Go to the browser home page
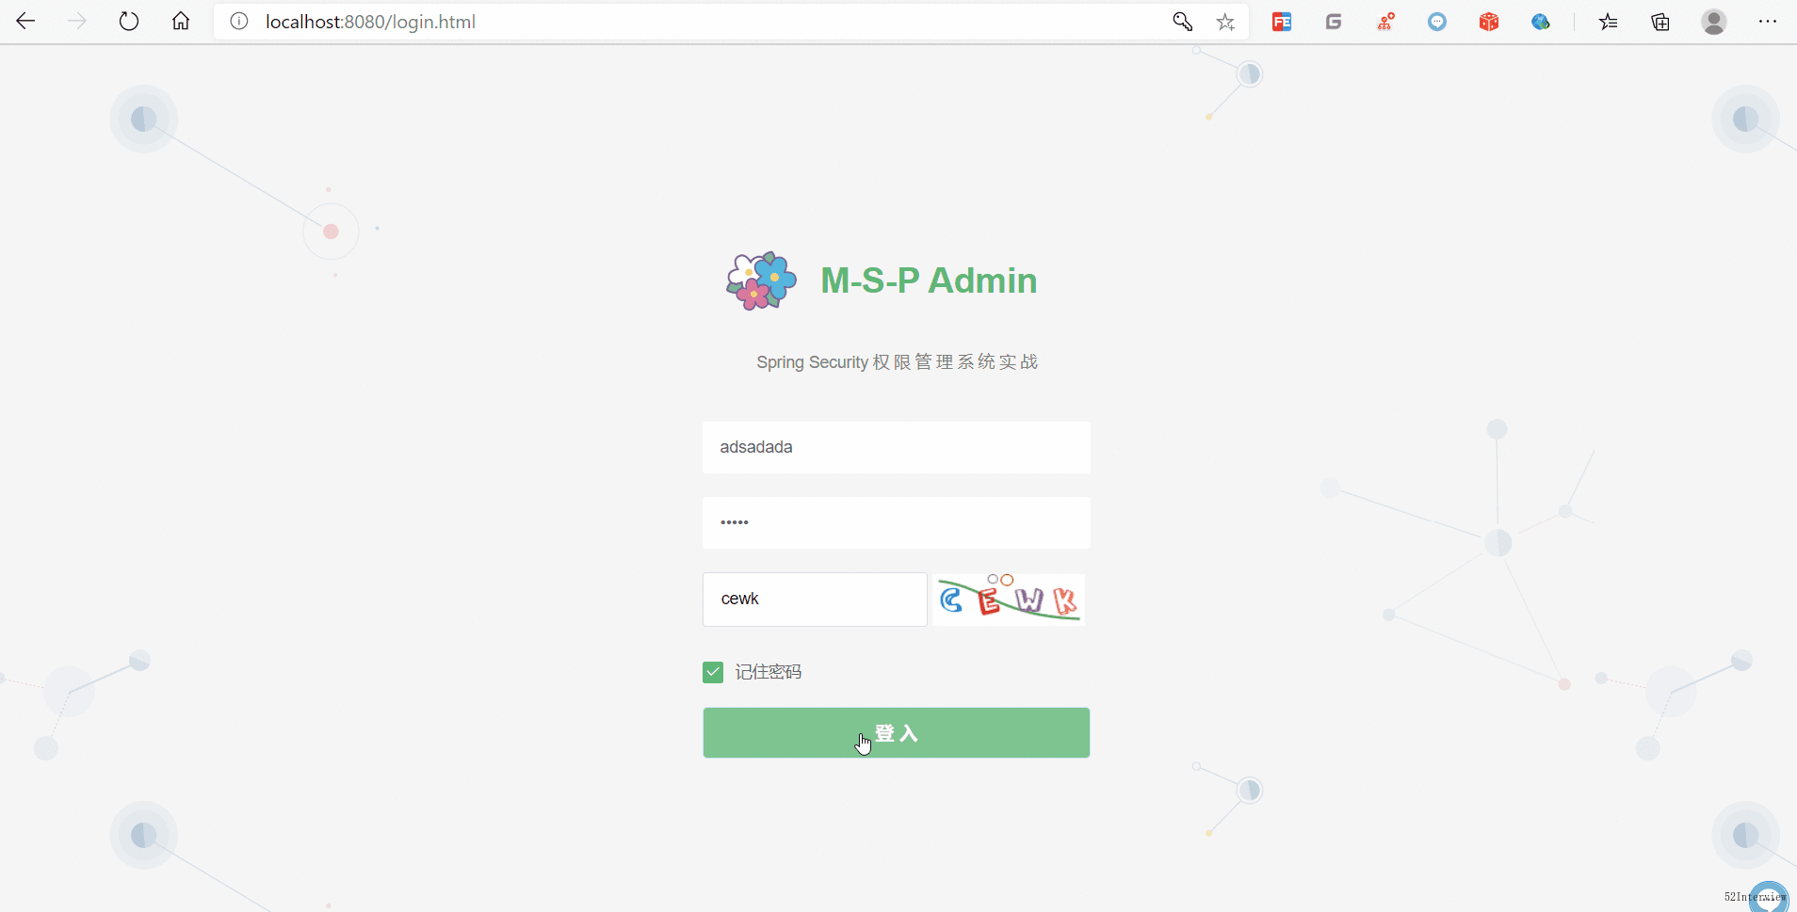The width and height of the screenshot is (1797, 912). point(181,22)
